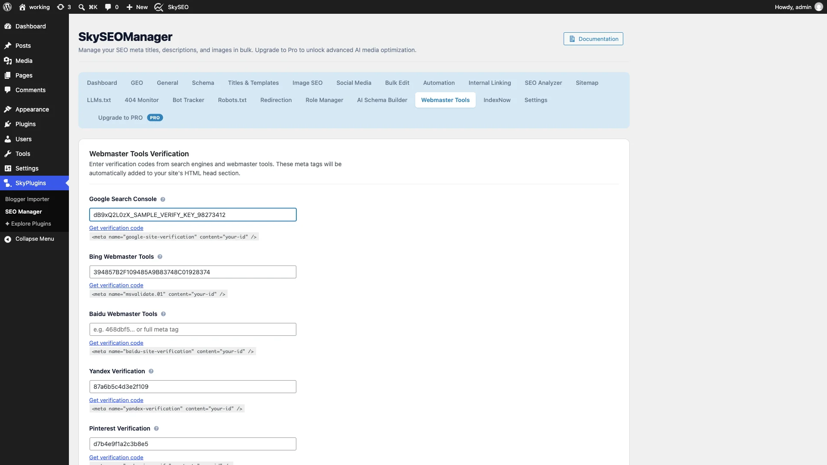The width and height of the screenshot is (827, 465).
Task: Open the Sitemap tab
Action: [x=587, y=83]
